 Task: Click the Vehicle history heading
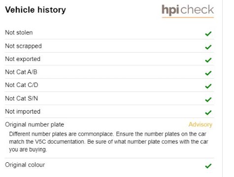tap(35, 10)
